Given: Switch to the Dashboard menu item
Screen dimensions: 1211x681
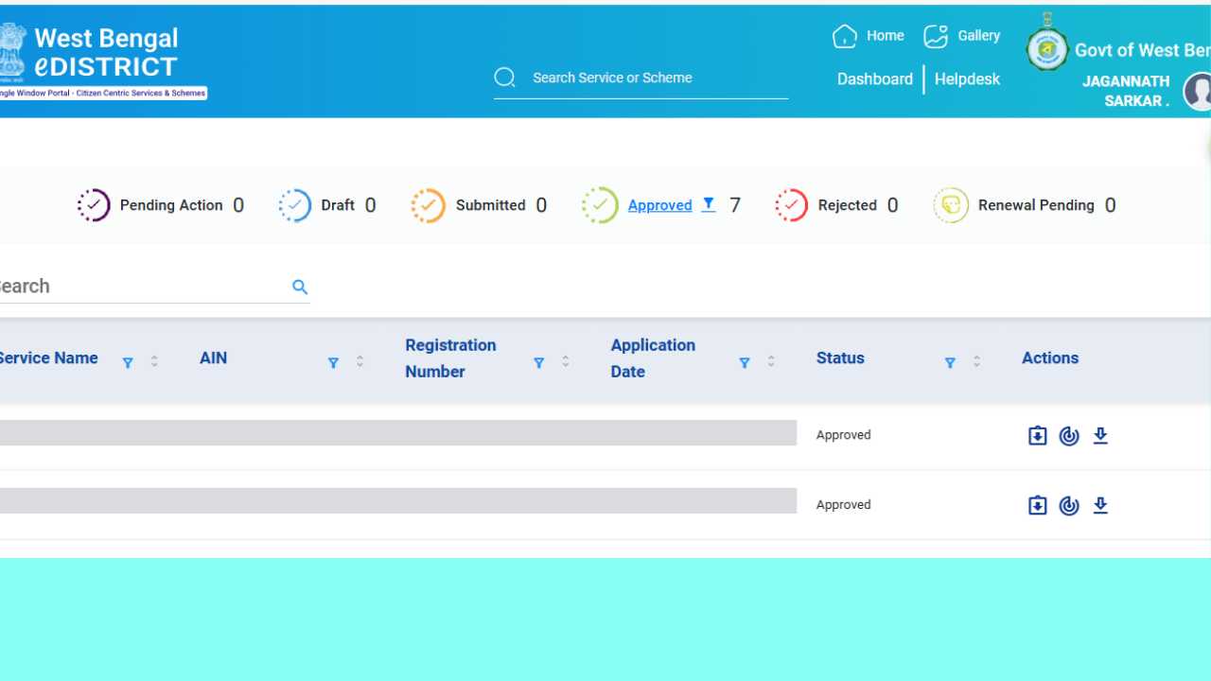Looking at the screenshot, I should click(874, 79).
